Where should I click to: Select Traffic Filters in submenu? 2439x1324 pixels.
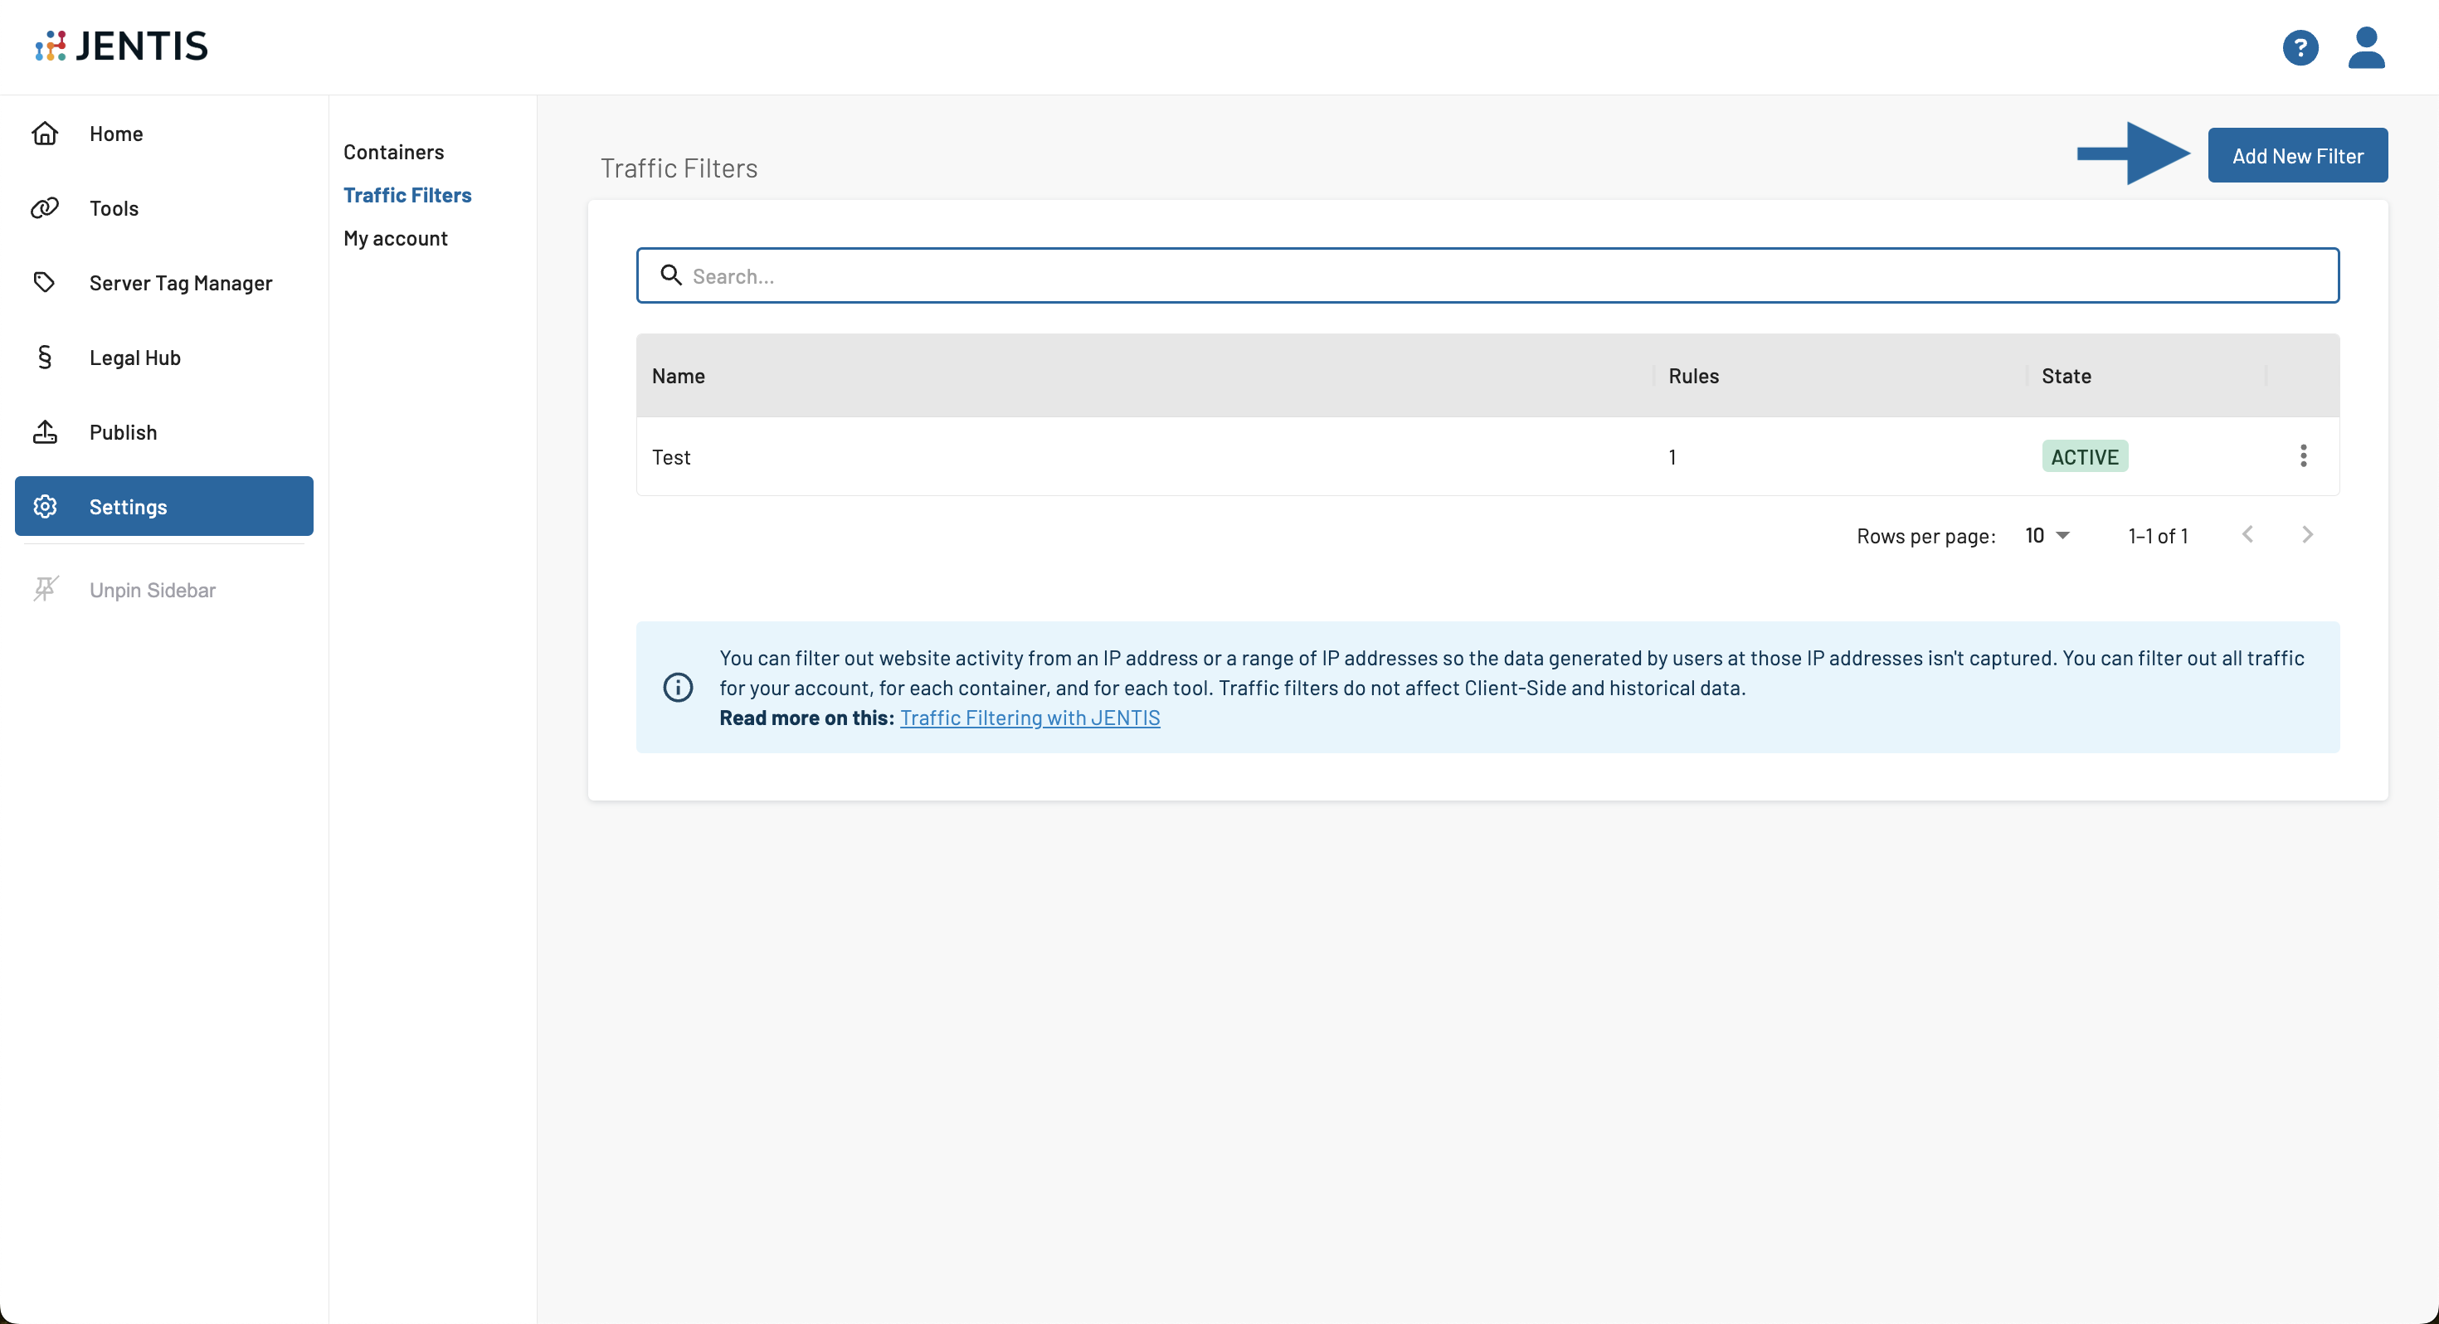point(407,195)
